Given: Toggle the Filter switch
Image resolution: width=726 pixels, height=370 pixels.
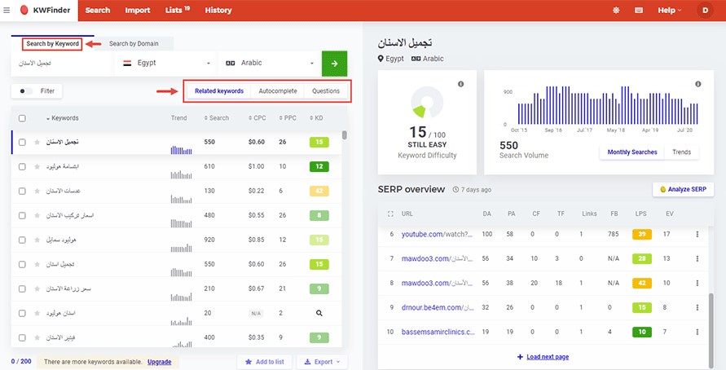Looking at the screenshot, I should (x=25, y=91).
